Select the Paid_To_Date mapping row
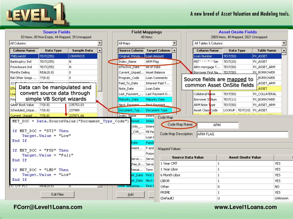This screenshot has height=219, width=293. tap(145, 83)
